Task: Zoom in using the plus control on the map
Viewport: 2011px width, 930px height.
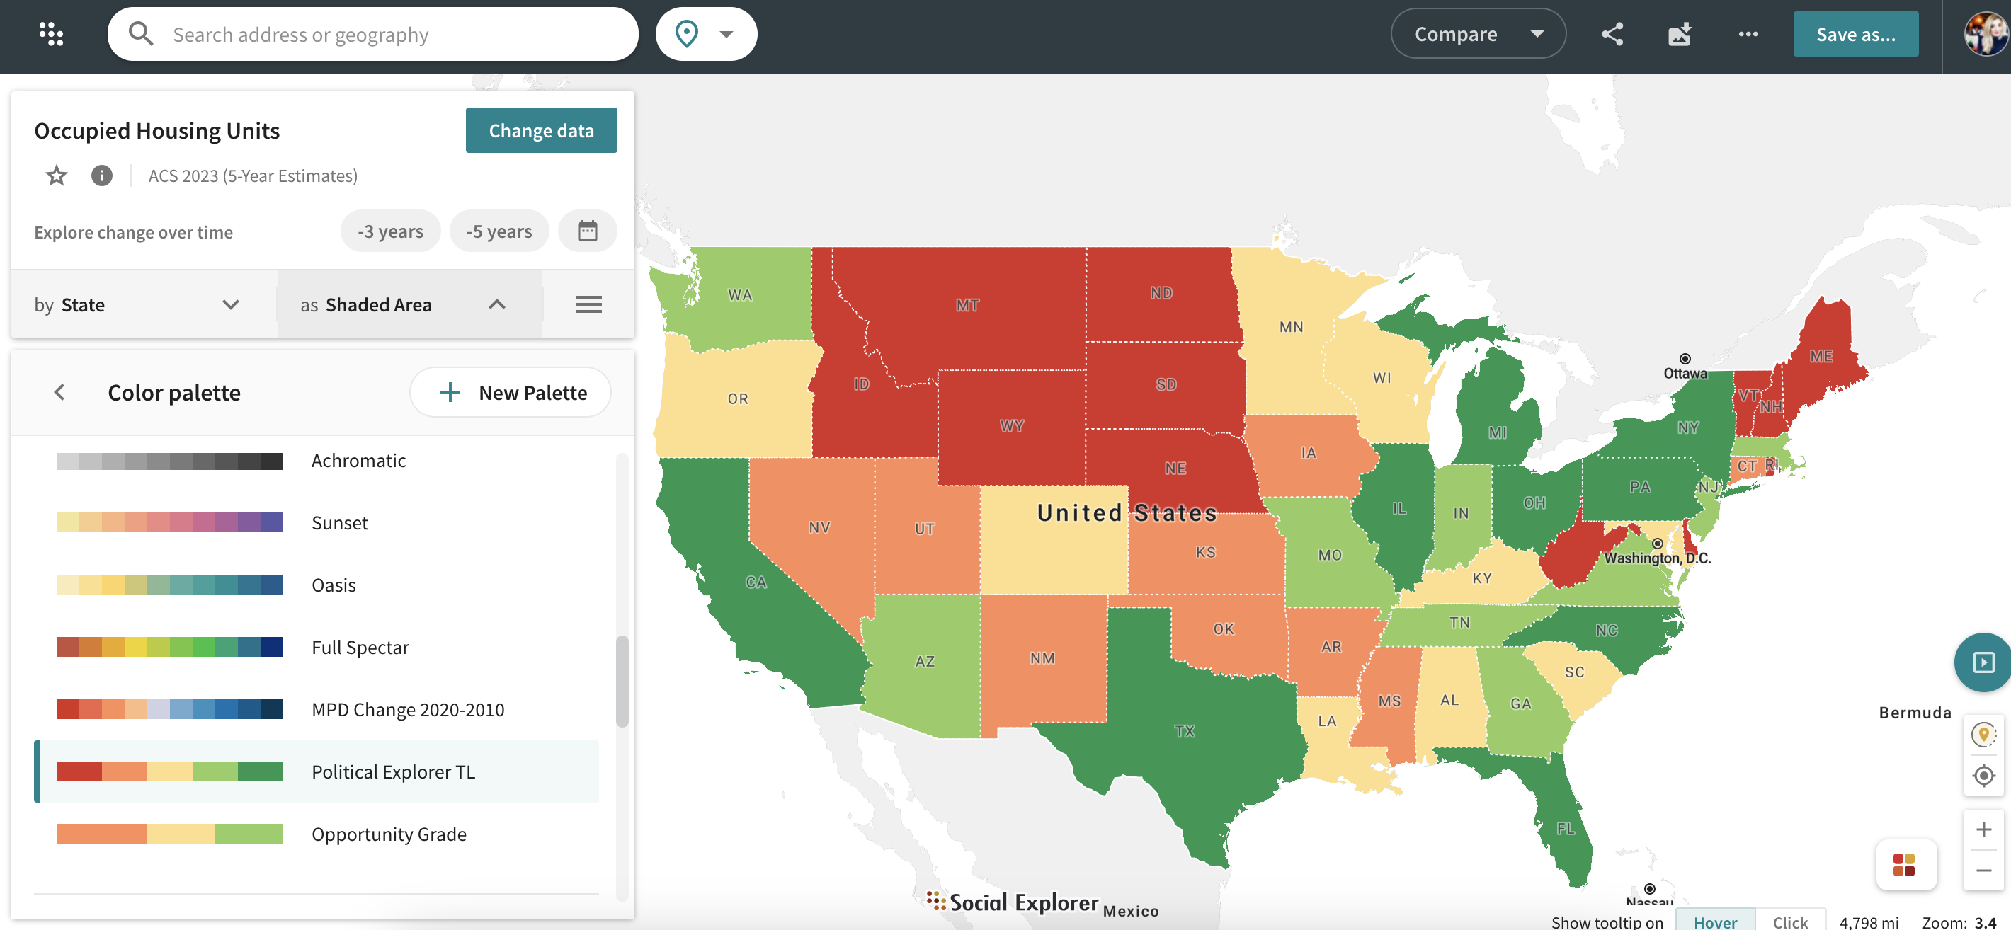Action: point(1983,829)
